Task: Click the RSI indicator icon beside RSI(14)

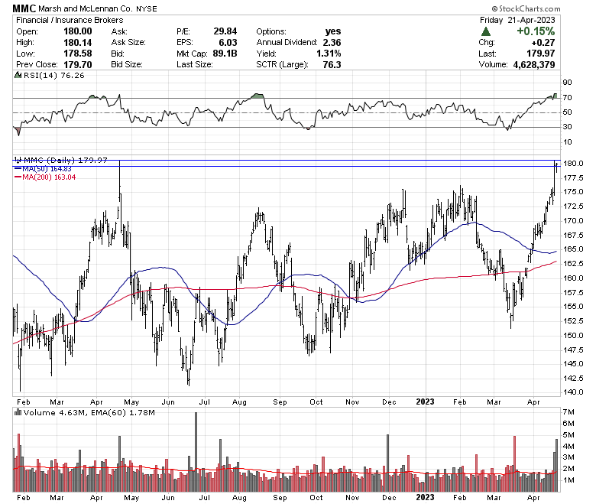Action: tap(18, 75)
